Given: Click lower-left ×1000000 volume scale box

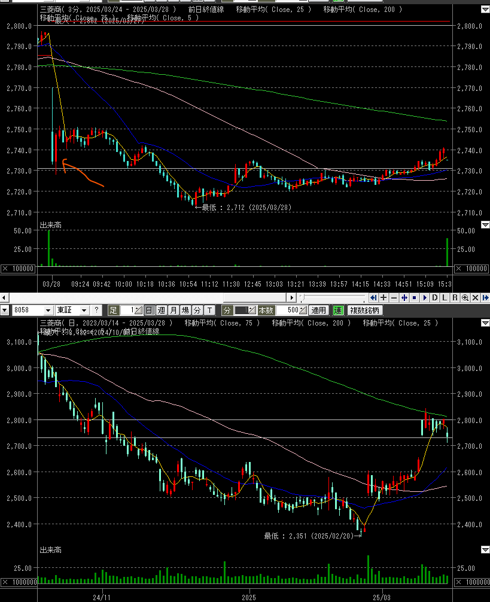Looking at the screenshot, I should point(19,582).
